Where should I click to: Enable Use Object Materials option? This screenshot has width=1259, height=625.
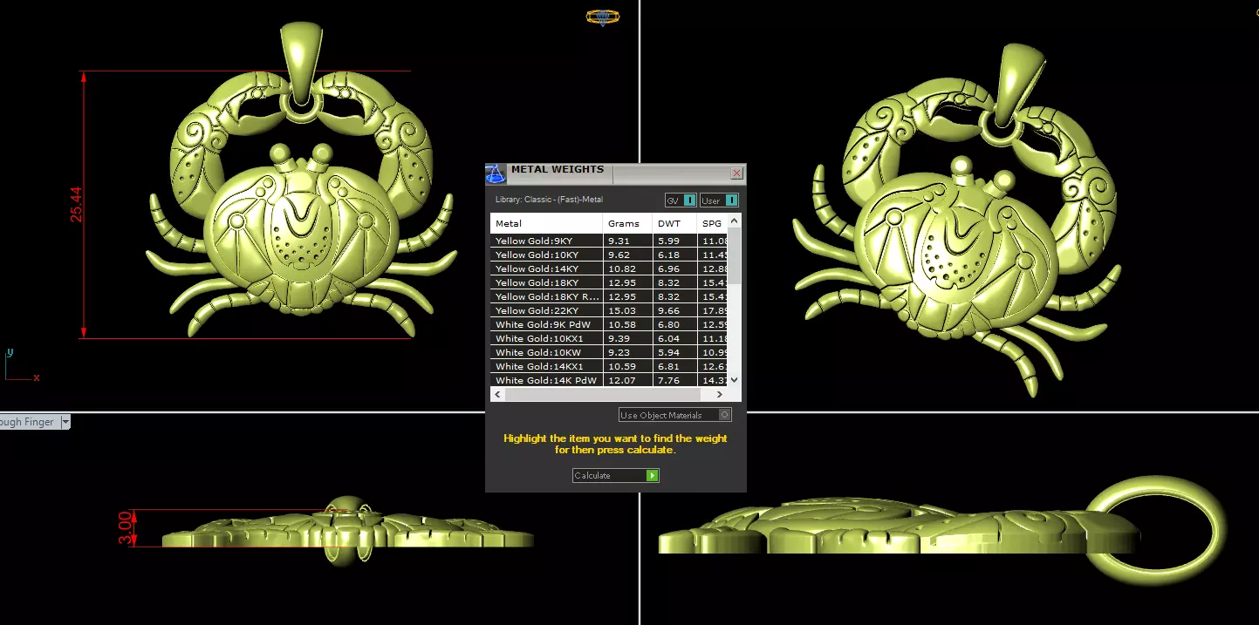pyautogui.click(x=674, y=415)
